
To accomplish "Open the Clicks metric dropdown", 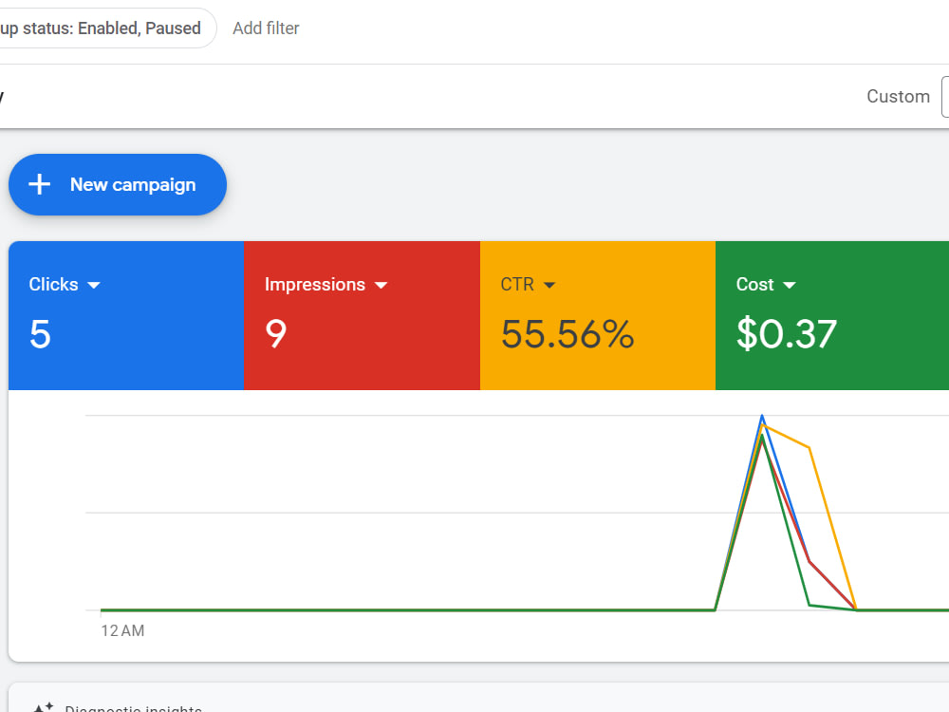I will [65, 285].
